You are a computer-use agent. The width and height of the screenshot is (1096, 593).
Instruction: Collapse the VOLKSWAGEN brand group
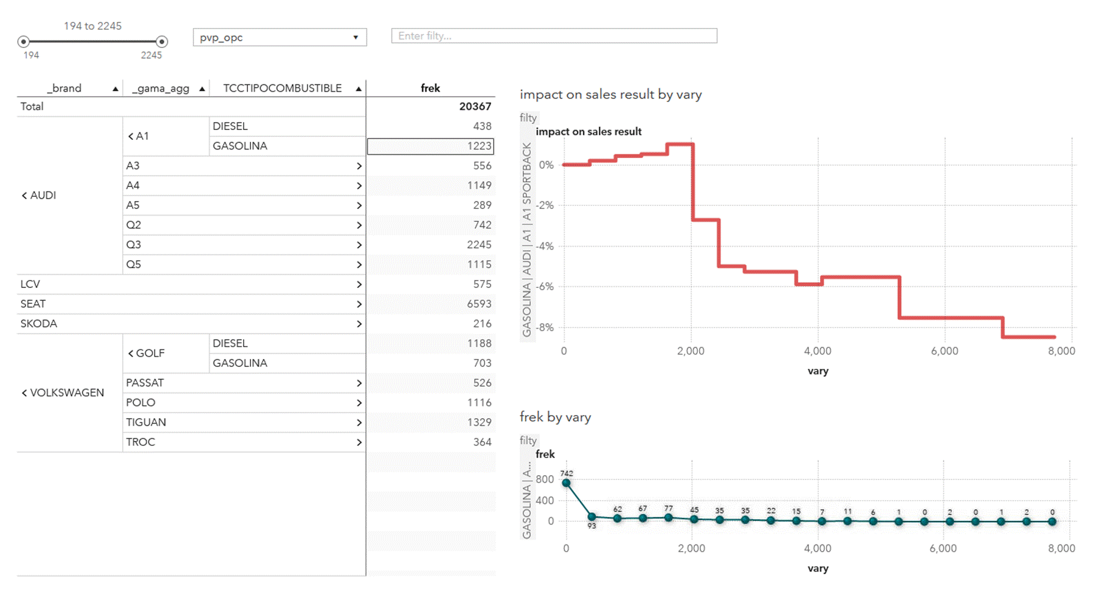point(24,393)
